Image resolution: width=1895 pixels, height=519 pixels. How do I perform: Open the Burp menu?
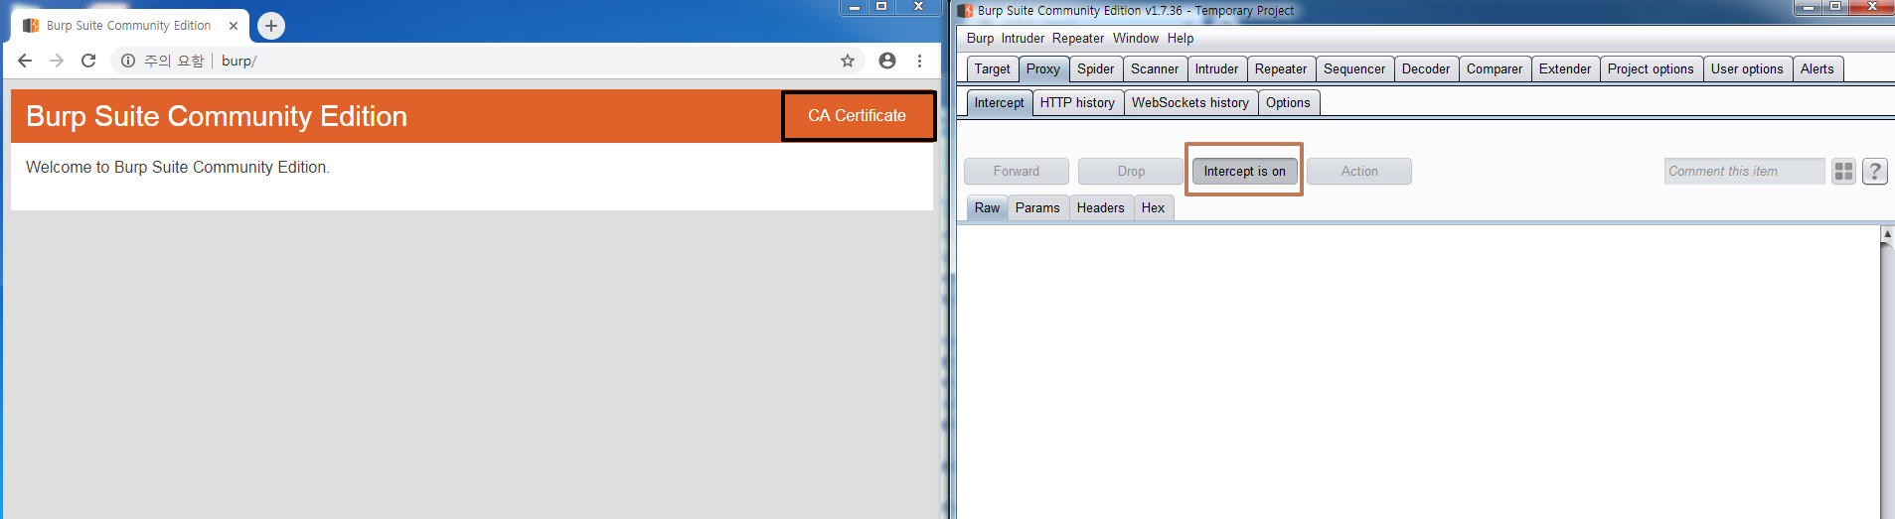coord(980,38)
